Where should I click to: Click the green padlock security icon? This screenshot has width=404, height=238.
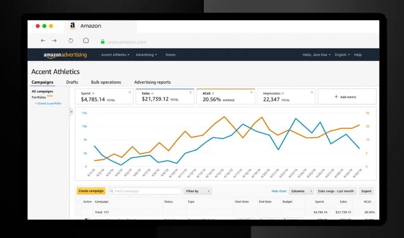(103, 41)
